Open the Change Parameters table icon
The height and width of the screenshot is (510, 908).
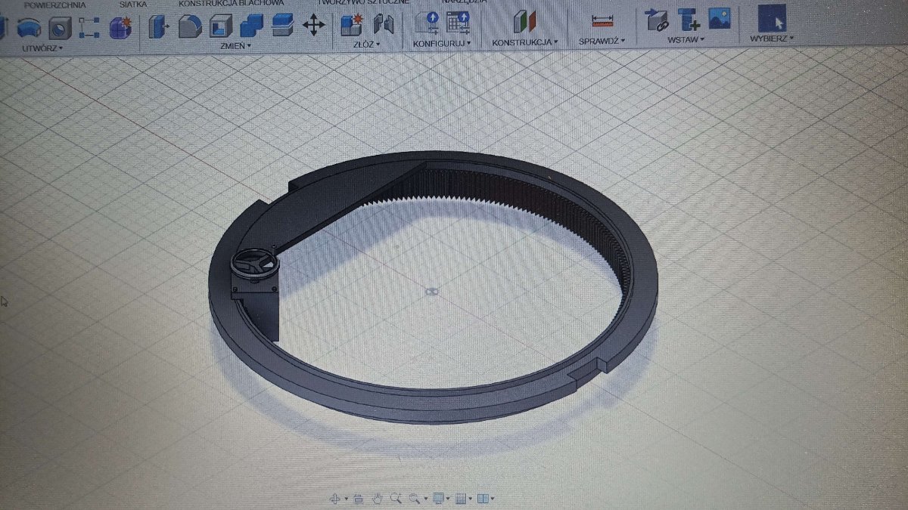[x=459, y=23]
